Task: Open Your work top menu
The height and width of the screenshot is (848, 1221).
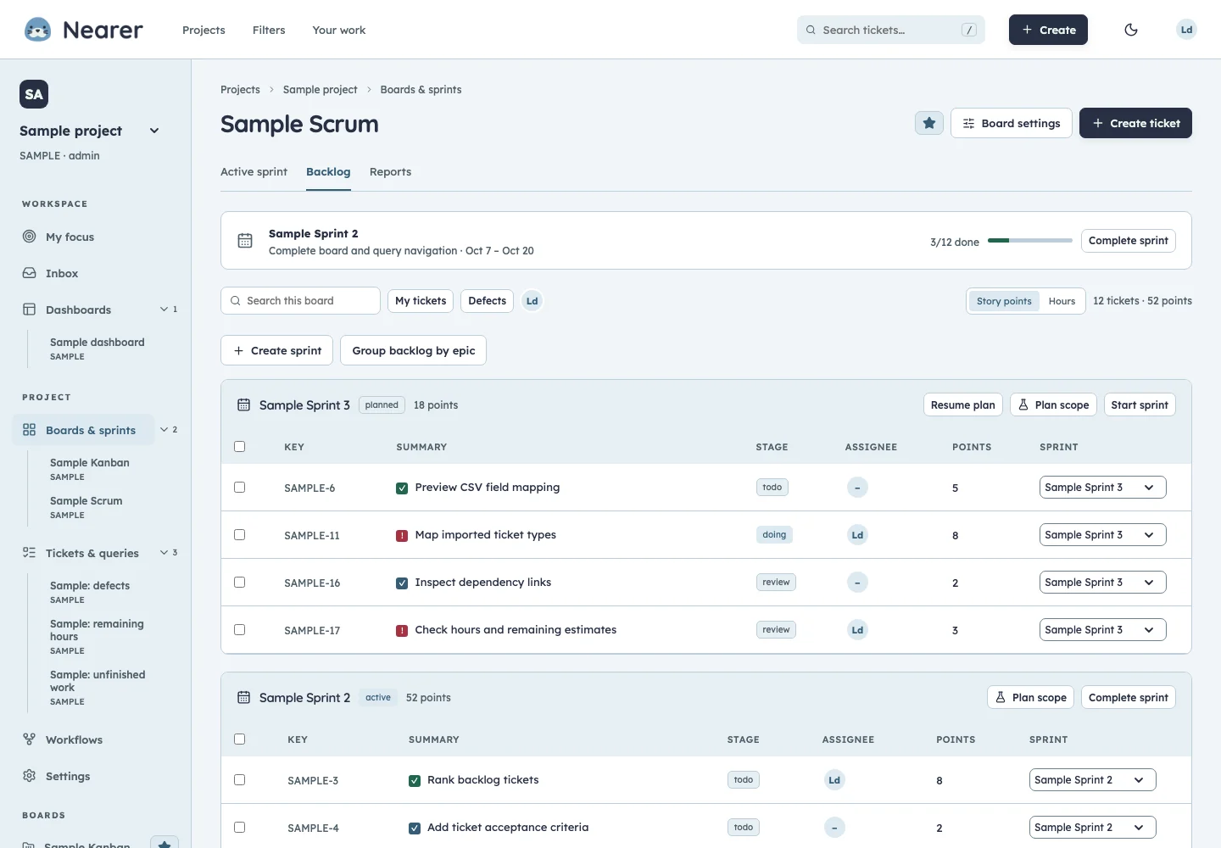Action: [339, 30]
